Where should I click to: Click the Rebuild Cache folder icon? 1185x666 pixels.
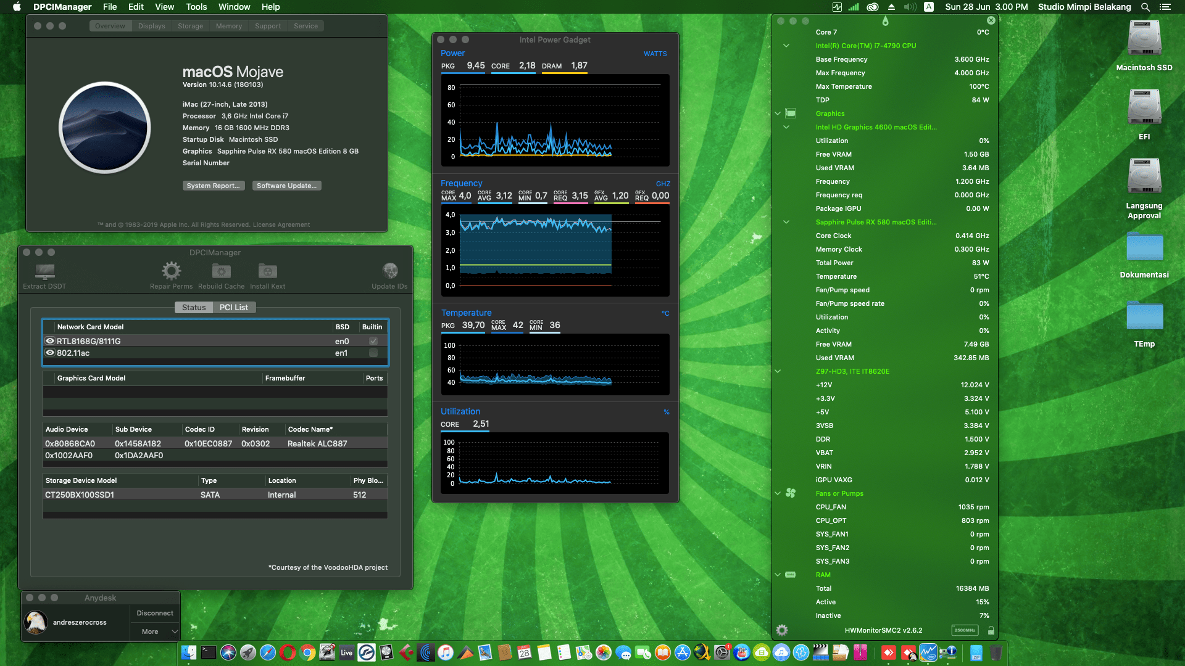[221, 271]
